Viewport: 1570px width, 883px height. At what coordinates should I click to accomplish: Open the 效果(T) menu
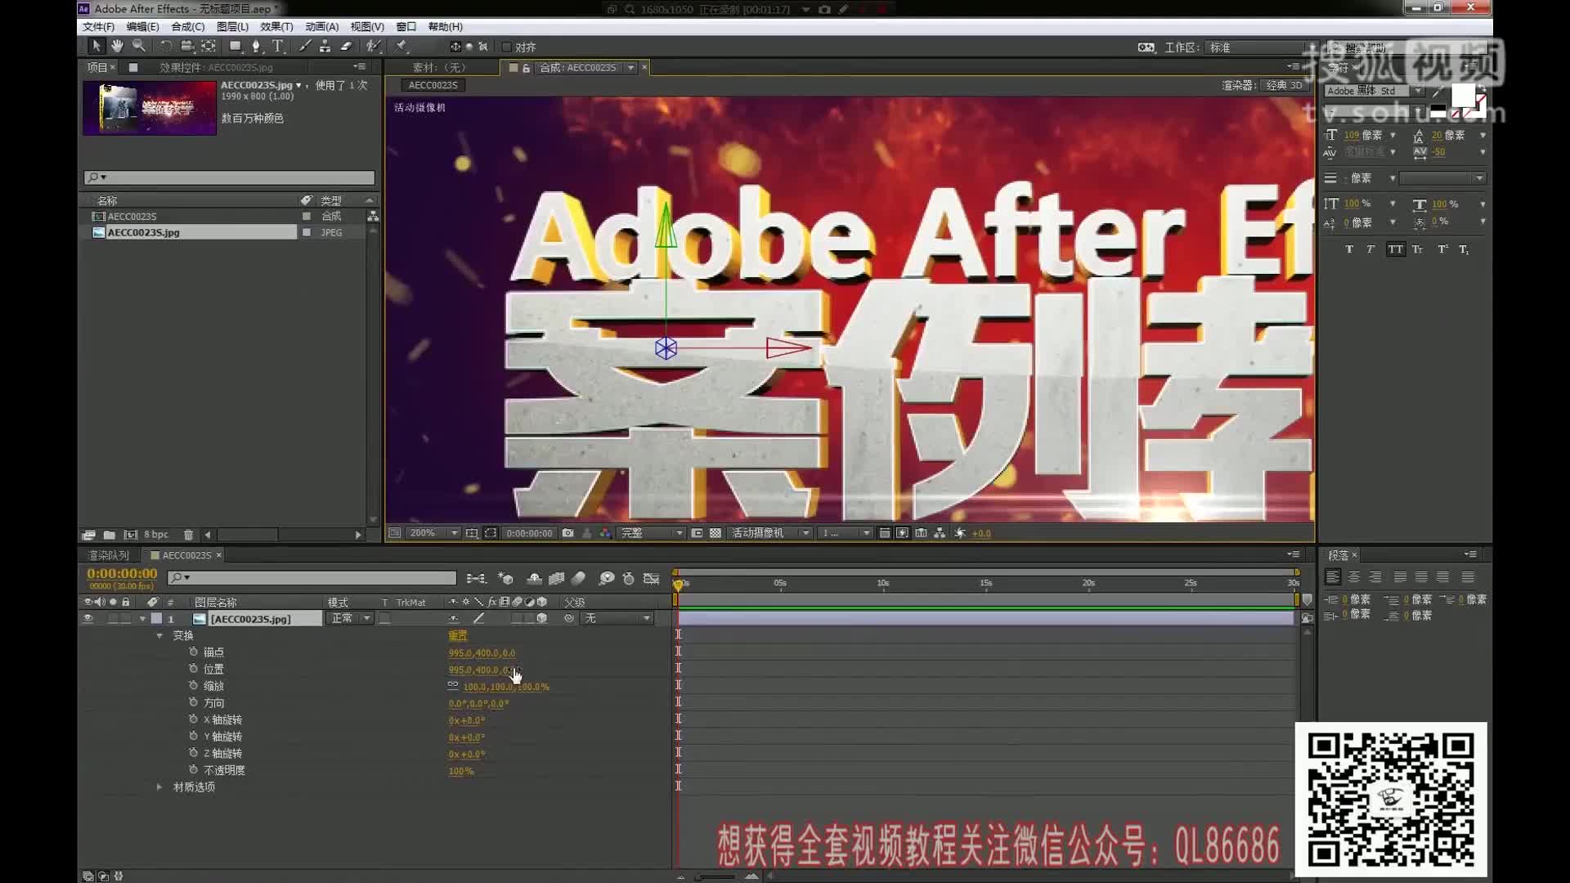pyautogui.click(x=276, y=27)
